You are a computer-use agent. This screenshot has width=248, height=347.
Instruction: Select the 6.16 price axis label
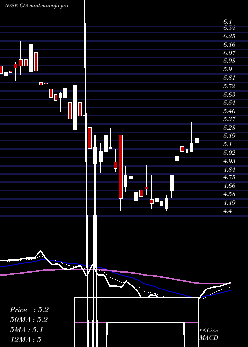229,45
